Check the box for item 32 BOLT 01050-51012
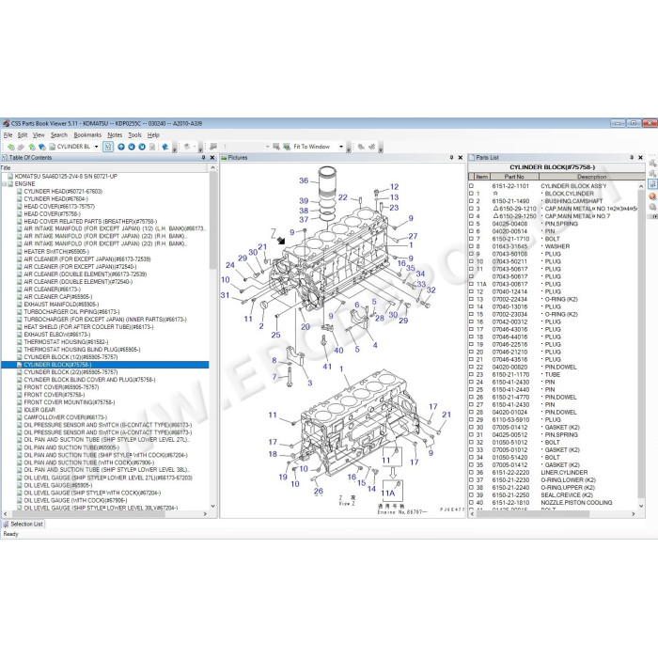Viewport: 658px width, 658px height. coord(471,443)
